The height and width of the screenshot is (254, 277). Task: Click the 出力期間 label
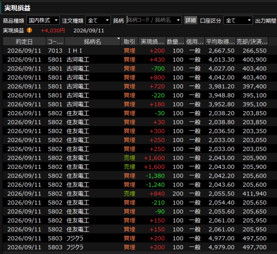tap(266, 21)
